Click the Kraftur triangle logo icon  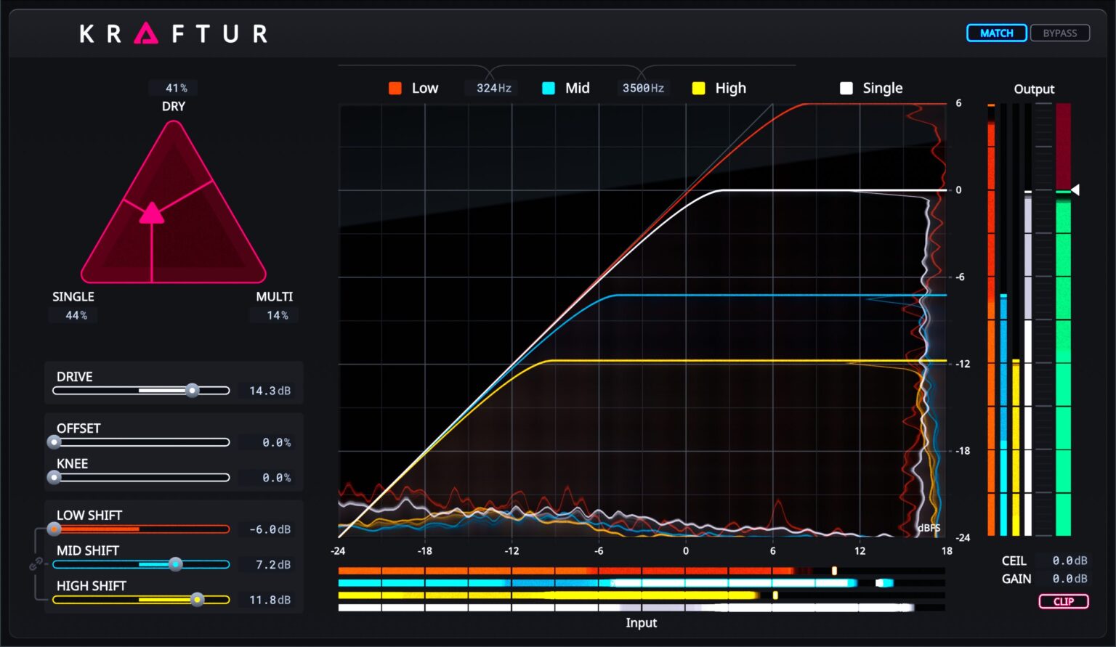pos(146,33)
